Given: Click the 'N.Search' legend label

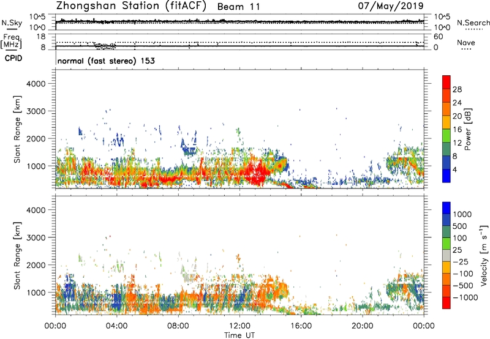Looking at the screenshot, I should coord(473,23).
